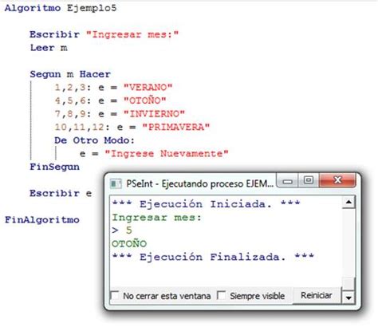The width and height of the screenshot is (378, 331).
Task: Click the 'Escribir "Ingresar mes:"' line
Action: [x=104, y=34]
